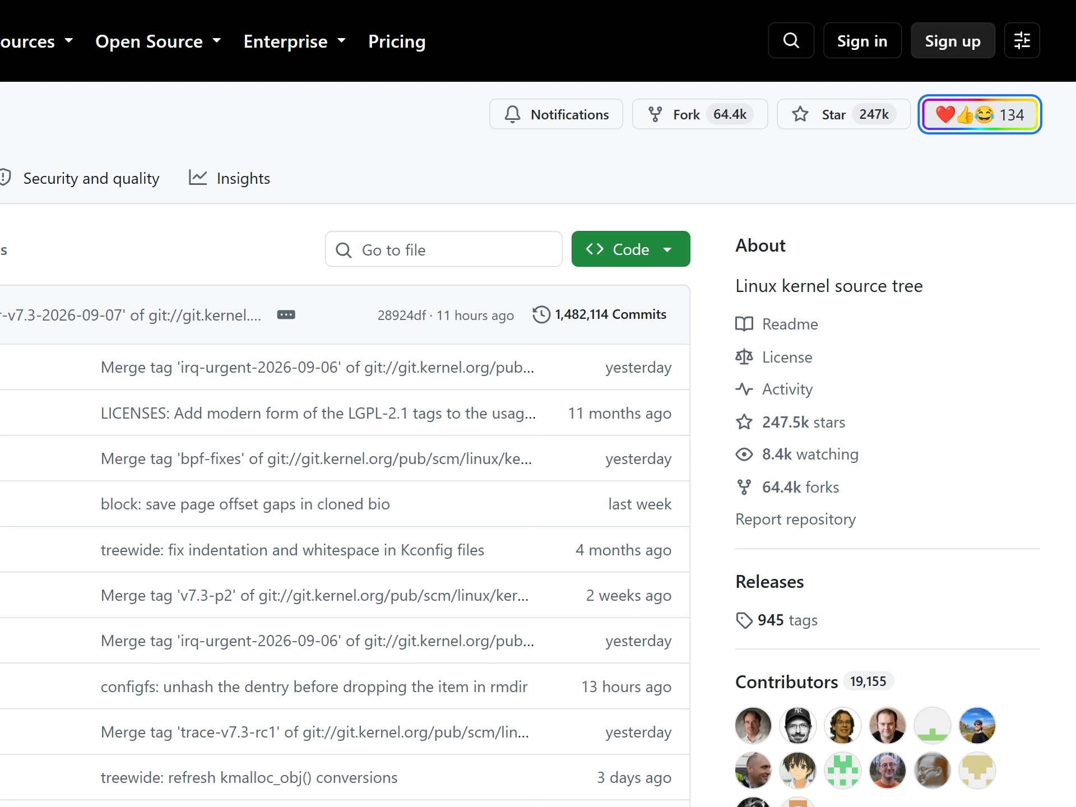Open the emoji reactions badge showing 134
Image resolution: width=1076 pixels, height=807 pixels.
(980, 114)
